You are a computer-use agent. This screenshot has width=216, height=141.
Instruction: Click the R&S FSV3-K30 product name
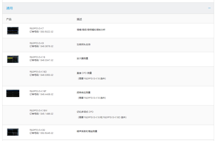37,130
